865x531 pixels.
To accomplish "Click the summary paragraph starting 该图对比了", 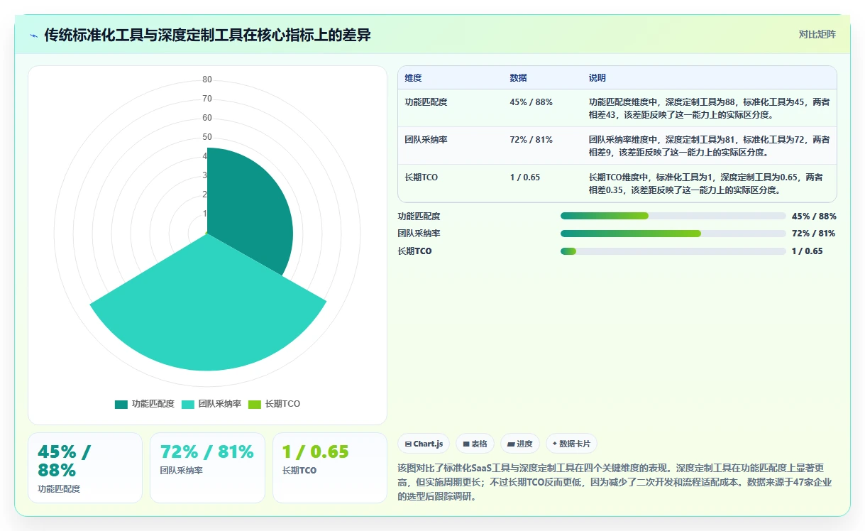I will point(615,483).
